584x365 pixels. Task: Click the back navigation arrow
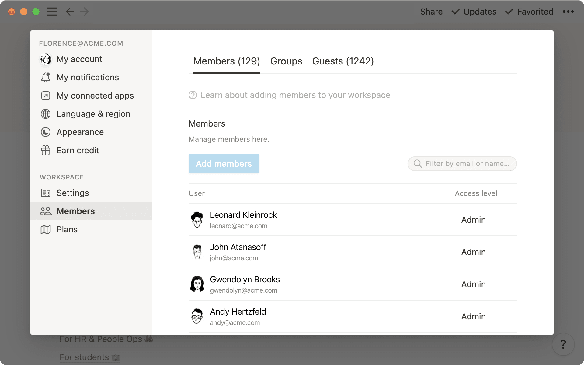pyautogui.click(x=70, y=12)
